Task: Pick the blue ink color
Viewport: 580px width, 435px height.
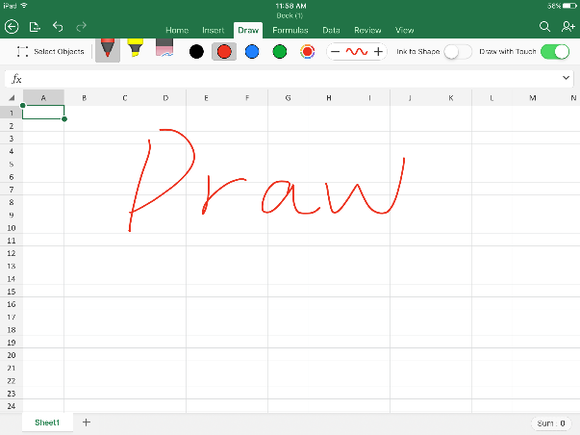Action: point(251,51)
